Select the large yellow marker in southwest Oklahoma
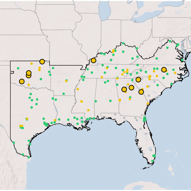The image size is (191, 191). pos(22,81)
